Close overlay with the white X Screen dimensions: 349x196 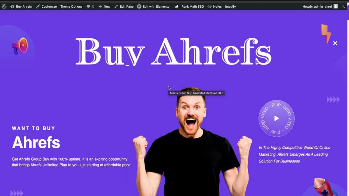coord(335,43)
